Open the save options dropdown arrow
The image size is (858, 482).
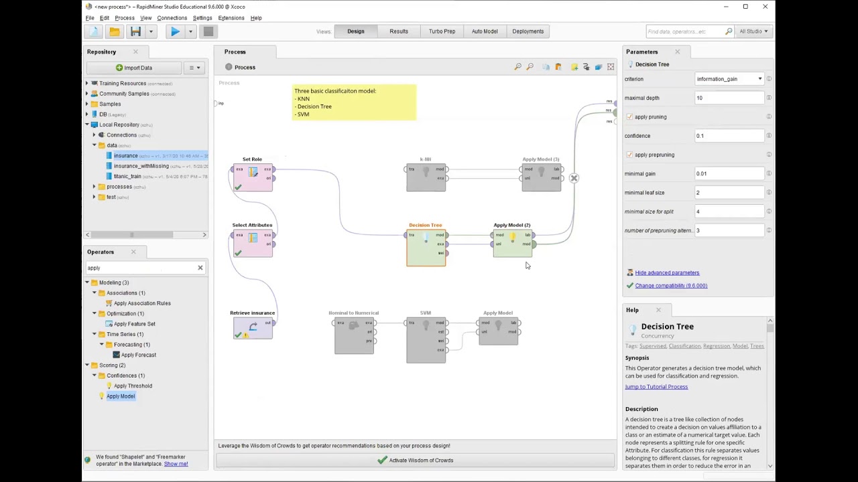151,31
